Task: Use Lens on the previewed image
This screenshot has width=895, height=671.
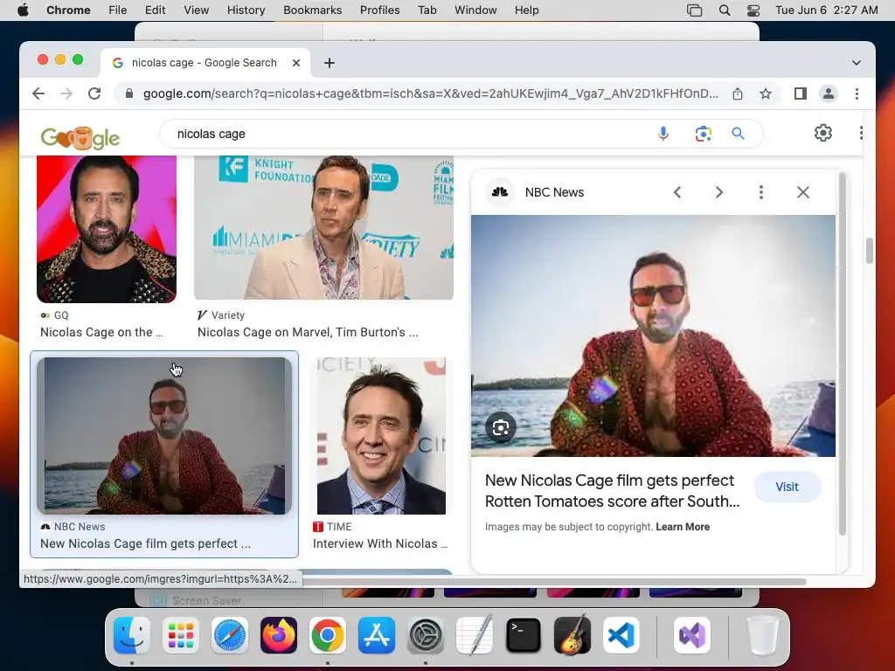Action: point(501,427)
